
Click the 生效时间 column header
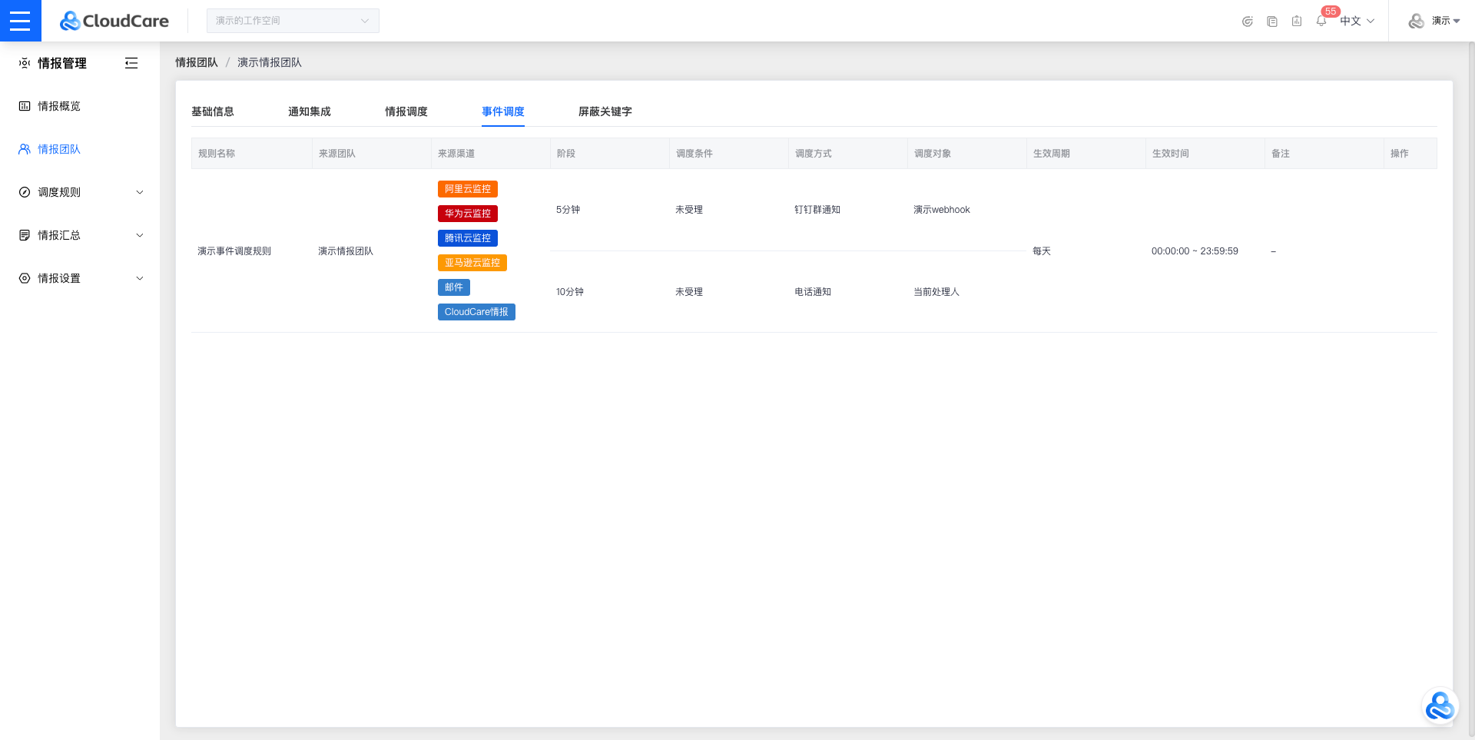pos(1205,154)
